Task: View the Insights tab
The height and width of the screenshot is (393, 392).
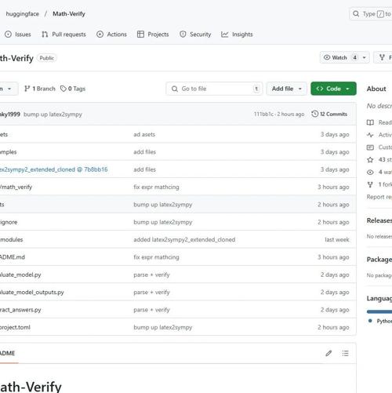Action: click(x=237, y=35)
